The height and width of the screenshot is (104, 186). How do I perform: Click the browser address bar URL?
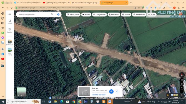point(51,8)
